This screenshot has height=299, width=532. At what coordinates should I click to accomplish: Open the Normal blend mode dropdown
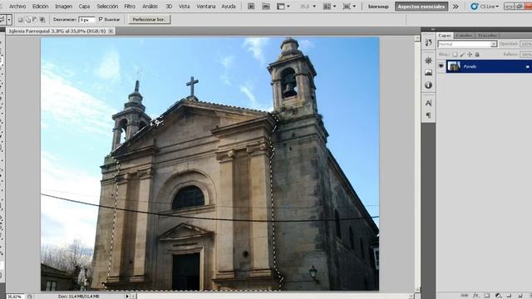pyautogui.click(x=467, y=44)
